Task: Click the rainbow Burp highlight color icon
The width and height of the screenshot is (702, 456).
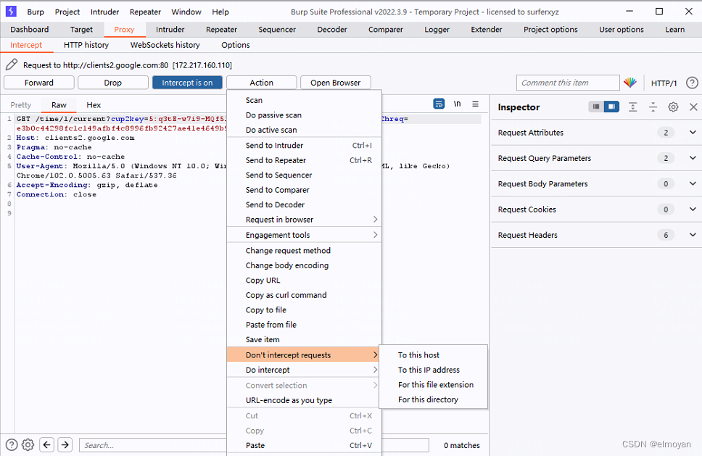Action: coord(631,82)
